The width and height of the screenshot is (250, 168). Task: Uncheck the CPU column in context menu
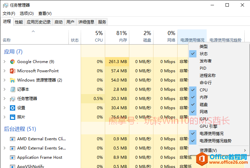pyautogui.click(x=204, y=90)
